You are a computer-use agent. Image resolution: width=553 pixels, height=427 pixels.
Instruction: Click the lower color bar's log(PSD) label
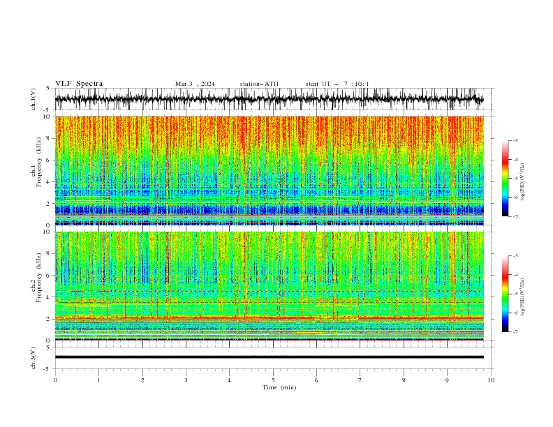pyautogui.click(x=523, y=297)
